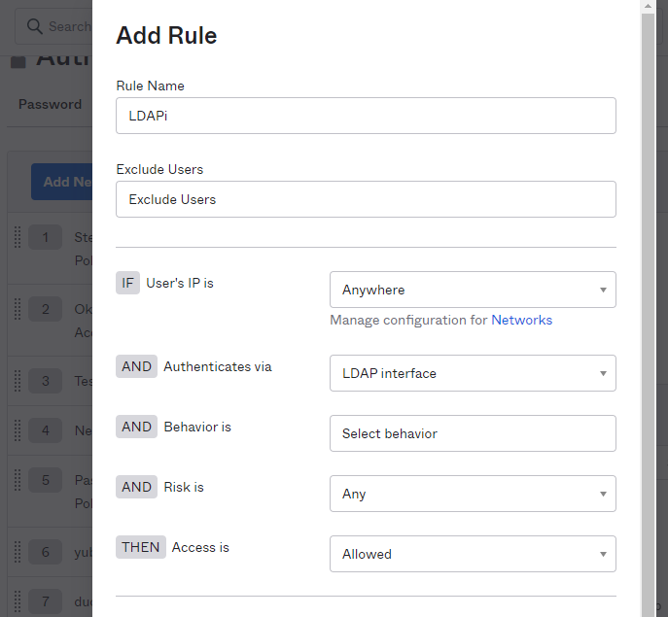Viewport: 668px width, 617px height.
Task: Expand the Access is Allowed dropdown
Action: click(x=473, y=554)
